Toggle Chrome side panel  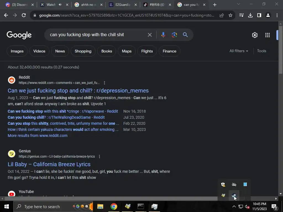(259, 15)
